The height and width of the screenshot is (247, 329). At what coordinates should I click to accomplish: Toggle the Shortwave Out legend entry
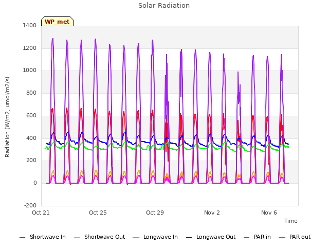99,237
